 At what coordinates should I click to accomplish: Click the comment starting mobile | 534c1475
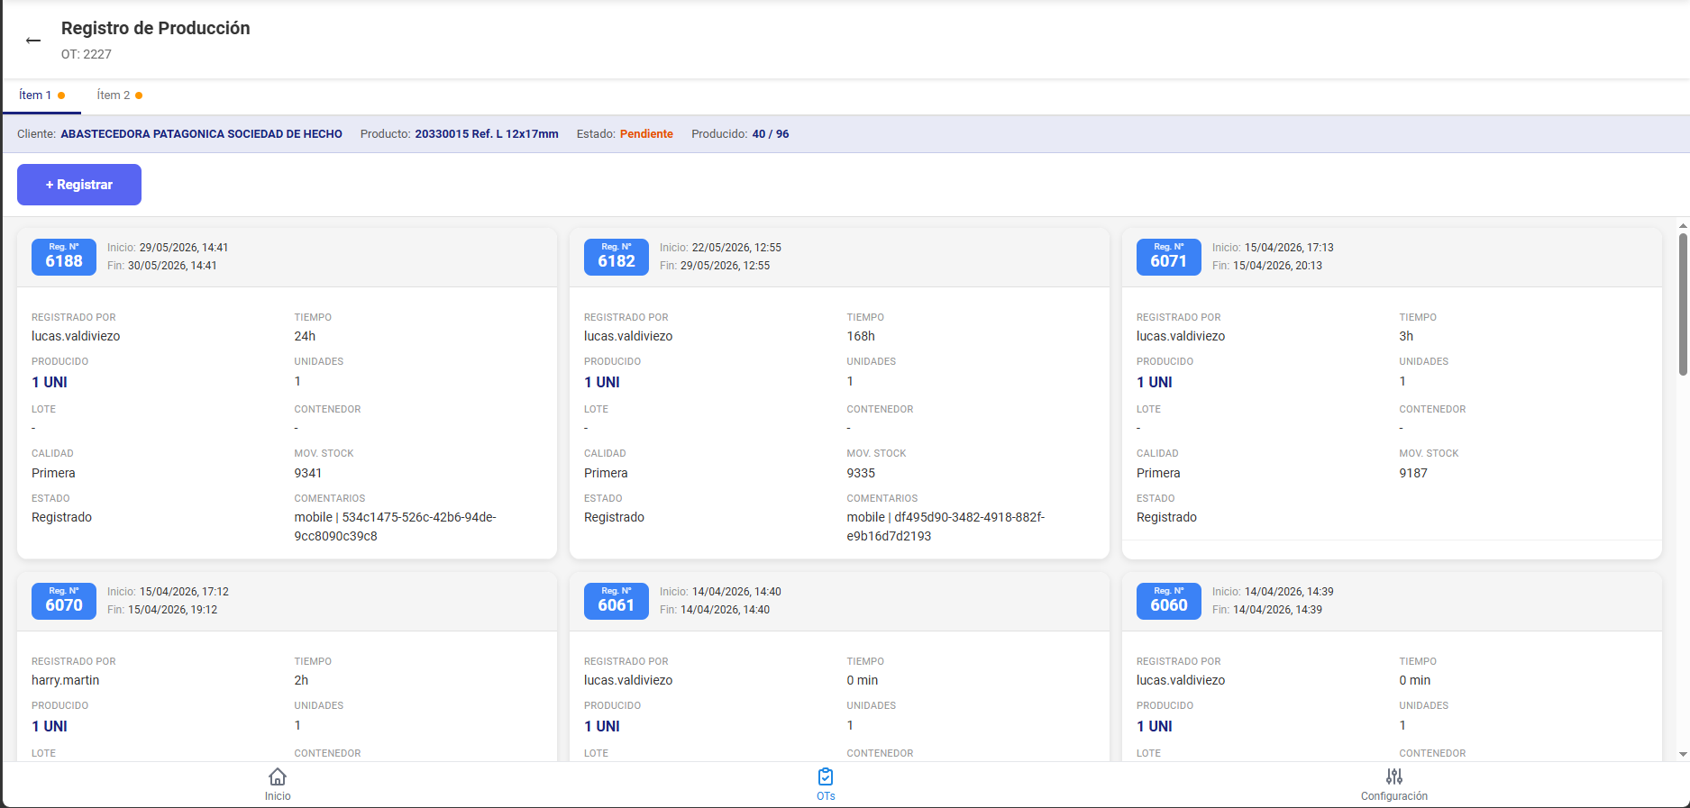click(x=395, y=527)
